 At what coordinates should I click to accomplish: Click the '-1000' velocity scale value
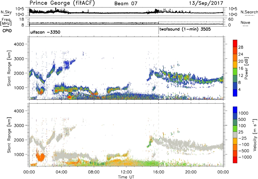pos(245,157)
